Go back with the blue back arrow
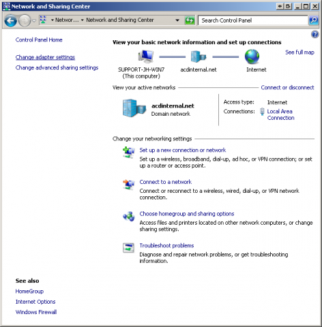This screenshot has height=327, width=322. (10, 20)
